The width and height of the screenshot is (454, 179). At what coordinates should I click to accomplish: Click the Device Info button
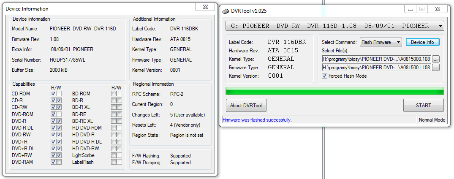(422, 42)
